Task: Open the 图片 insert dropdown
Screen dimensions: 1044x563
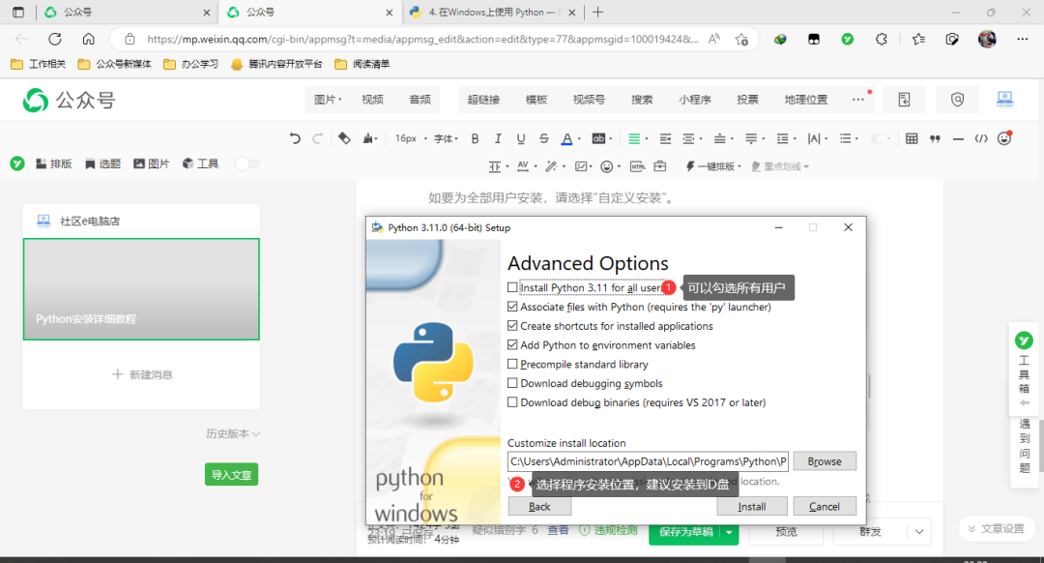Action: point(328,100)
